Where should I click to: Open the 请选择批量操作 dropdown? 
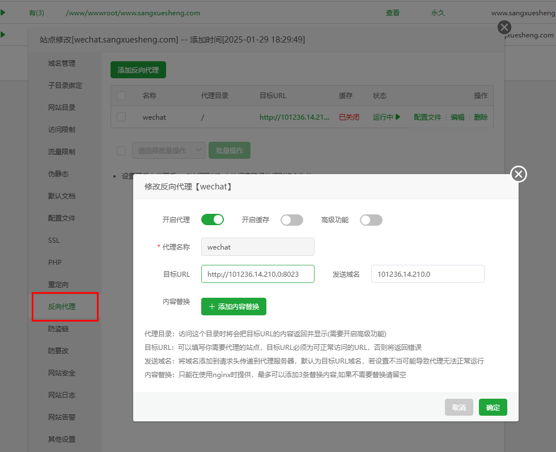pos(169,150)
